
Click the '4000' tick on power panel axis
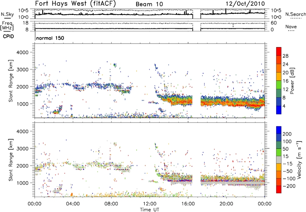point(22,52)
